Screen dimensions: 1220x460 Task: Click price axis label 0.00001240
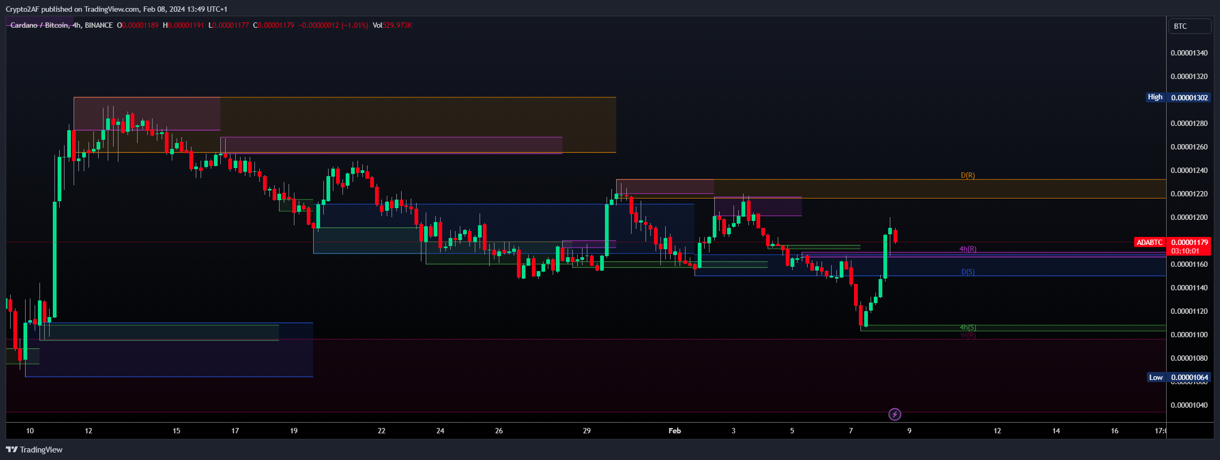click(1188, 170)
